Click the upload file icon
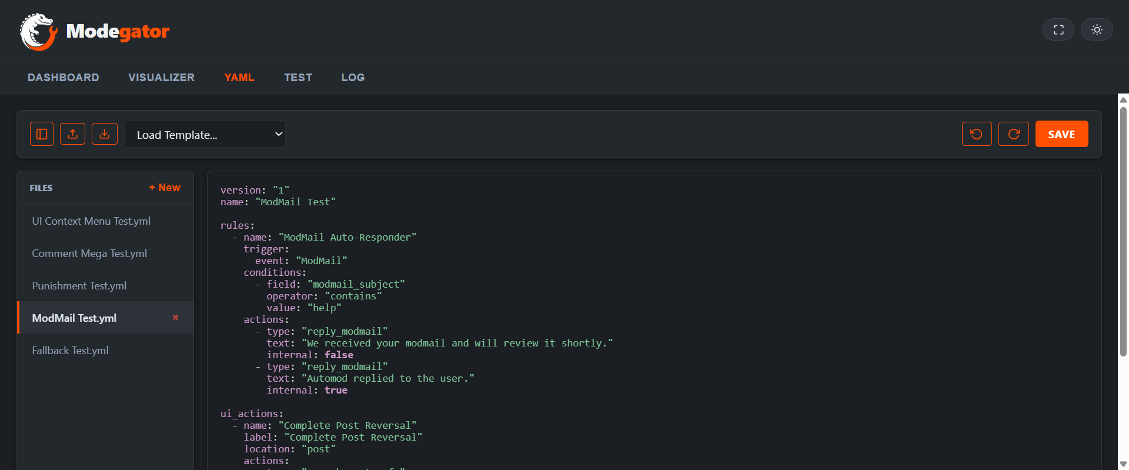This screenshot has height=470, width=1129. click(73, 134)
